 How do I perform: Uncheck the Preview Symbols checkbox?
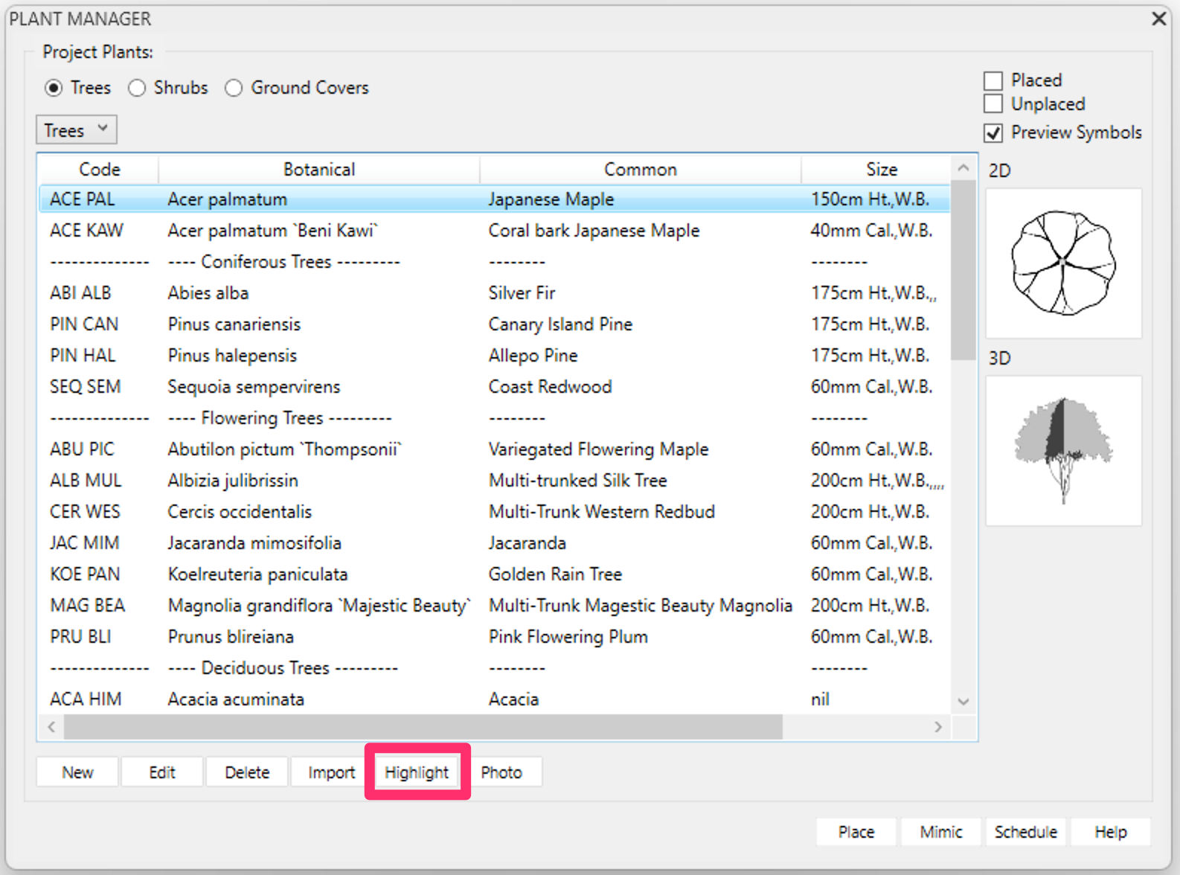[x=993, y=132]
